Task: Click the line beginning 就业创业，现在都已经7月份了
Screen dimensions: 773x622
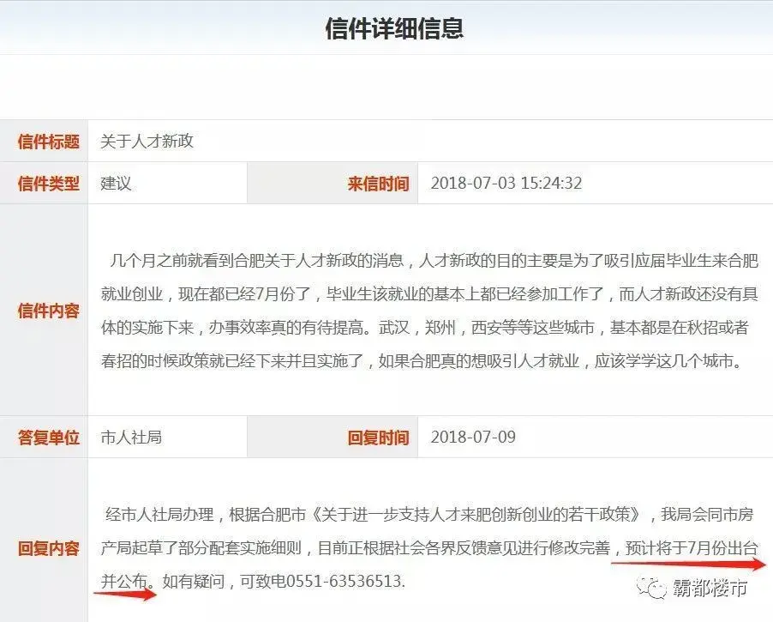Action: click(x=429, y=293)
